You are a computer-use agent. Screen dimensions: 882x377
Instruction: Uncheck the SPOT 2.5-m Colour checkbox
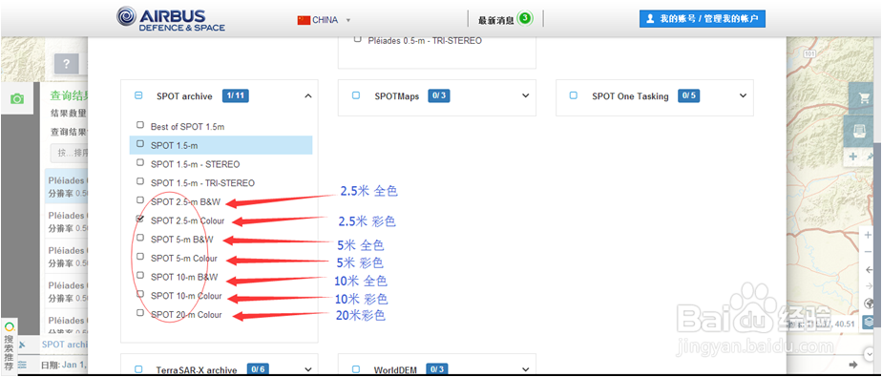140,219
